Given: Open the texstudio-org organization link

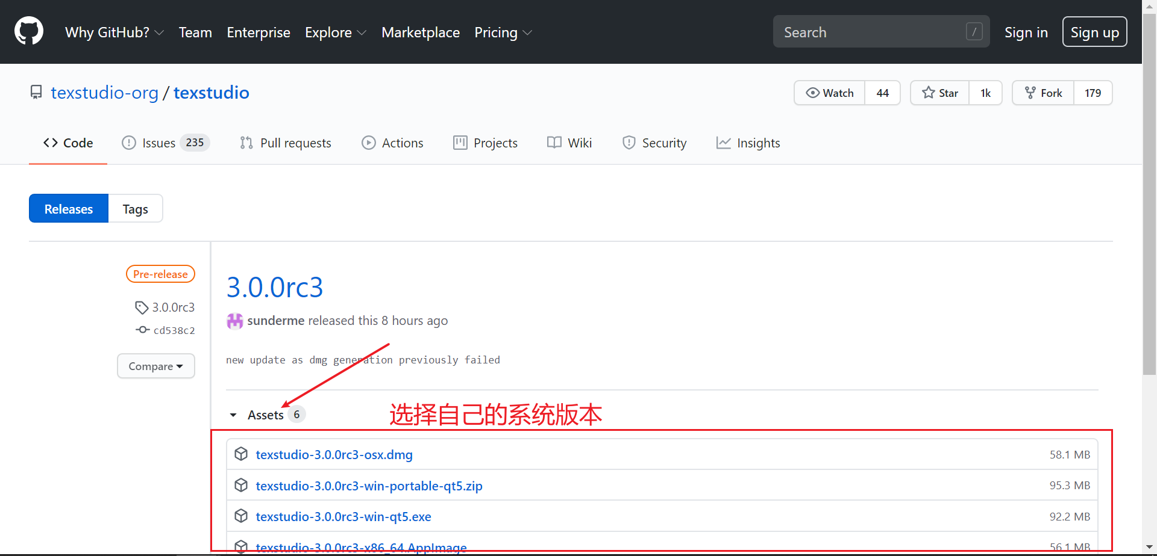Looking at the screenshot, I should click(x=104, y=93).
